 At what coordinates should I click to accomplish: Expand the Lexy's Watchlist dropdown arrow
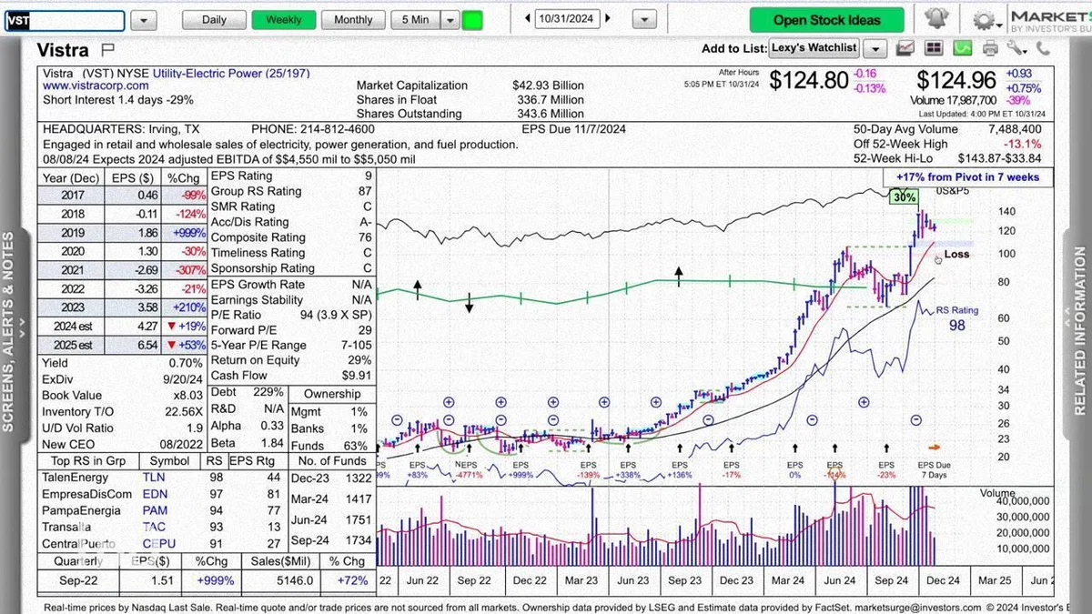tap(875, 48)
